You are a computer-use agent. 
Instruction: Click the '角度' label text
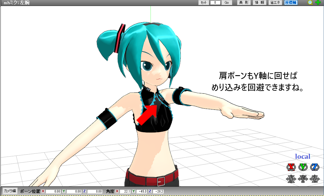[x=110, y=191]
